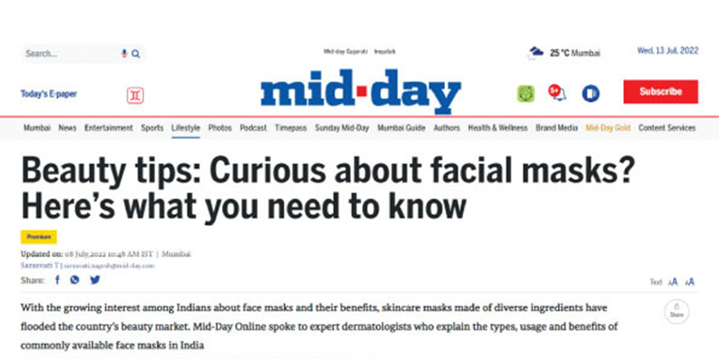Open the Lifestyle menu tab

[185, 128]
